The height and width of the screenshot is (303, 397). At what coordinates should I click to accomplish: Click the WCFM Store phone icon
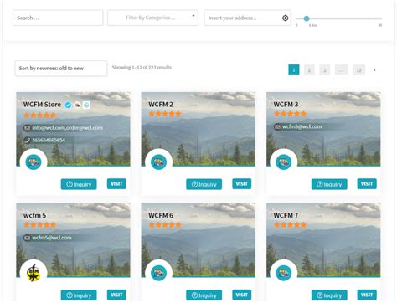pos(27,140)
